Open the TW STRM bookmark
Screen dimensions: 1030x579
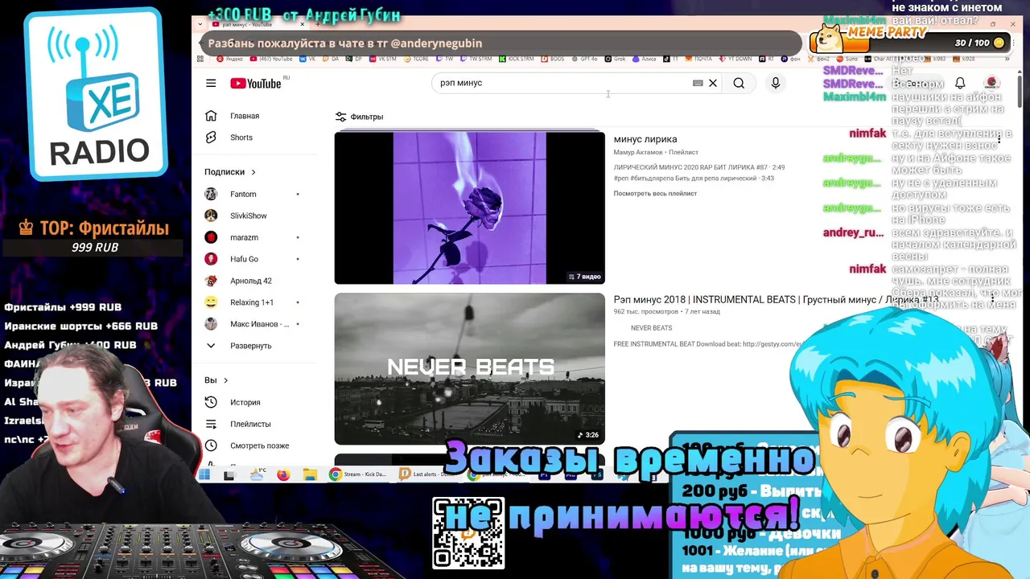pyautogui.click(x=475, y=59)
